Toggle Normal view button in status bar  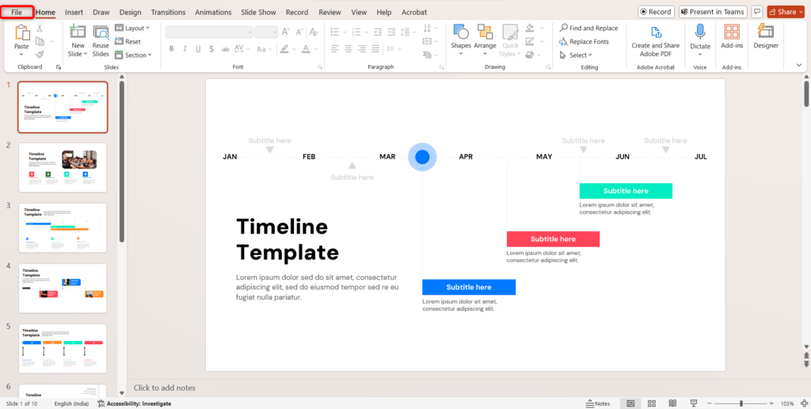coord(630,403)
